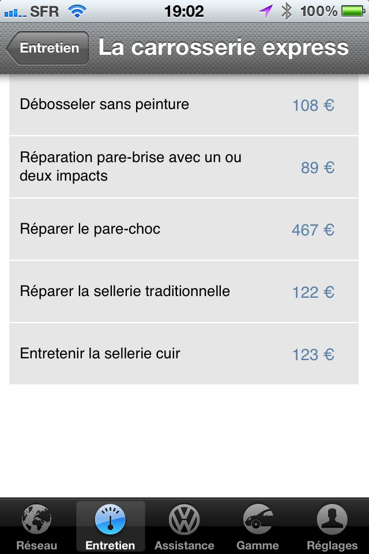Open Entretenir la sellerie cuir item
This screenshot has width=369, height=554.
[183, 354]
